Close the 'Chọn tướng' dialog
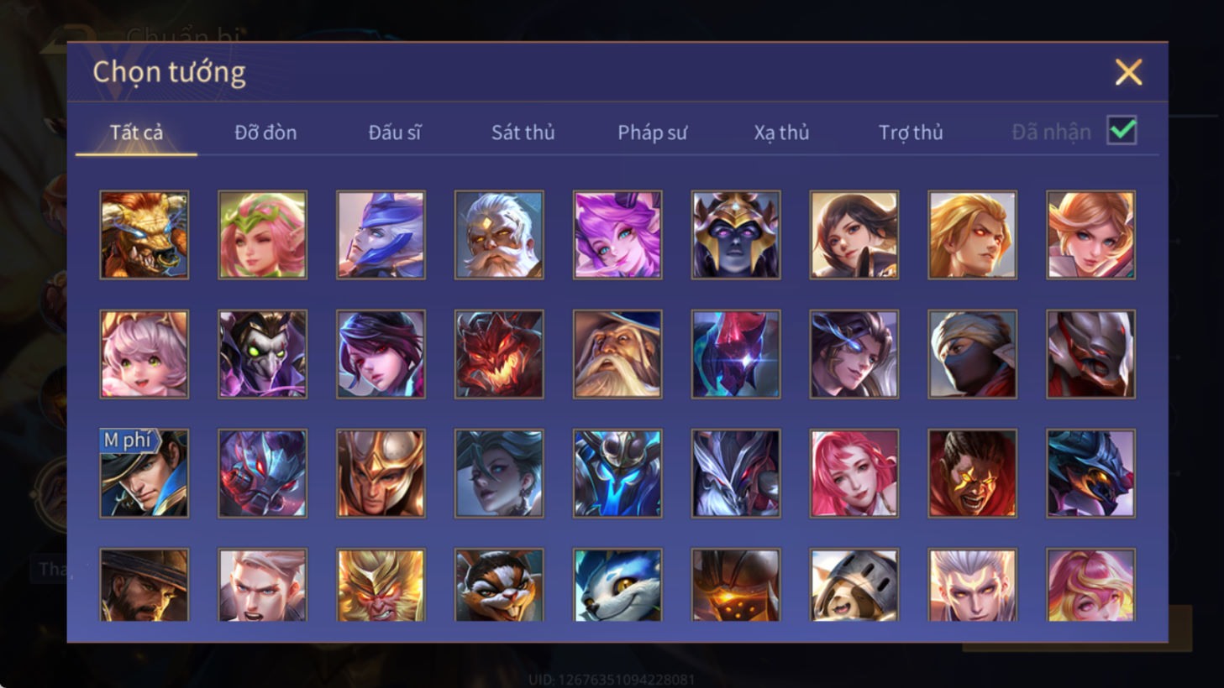Image resolution: width=1224 pixels, height=688 pixels. click(1128, 72)
